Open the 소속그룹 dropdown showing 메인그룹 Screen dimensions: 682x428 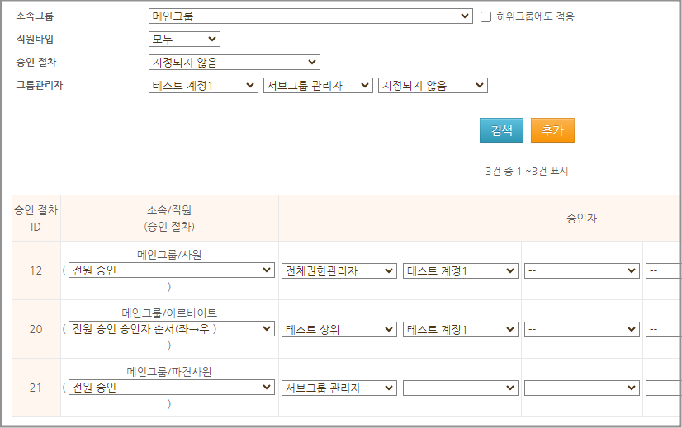[x=310, y=16]
